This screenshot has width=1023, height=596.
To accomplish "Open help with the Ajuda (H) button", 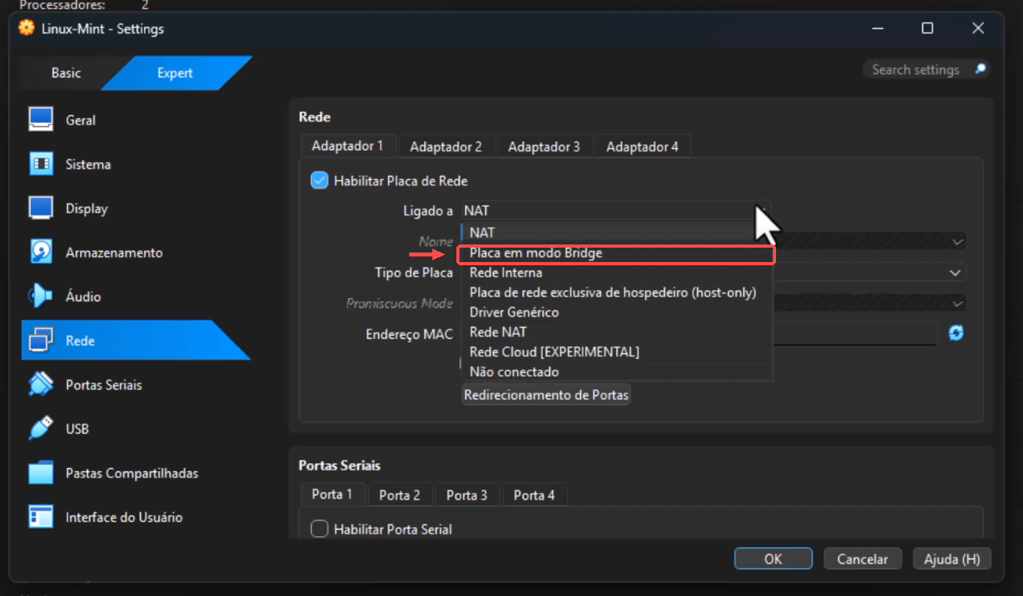I will pos(952,558).
